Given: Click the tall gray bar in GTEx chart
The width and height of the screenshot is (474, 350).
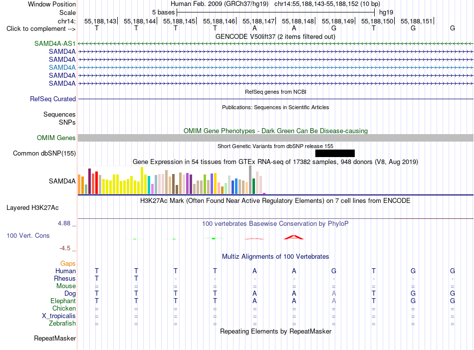Looking at the screenshot, I should (250, 180).
